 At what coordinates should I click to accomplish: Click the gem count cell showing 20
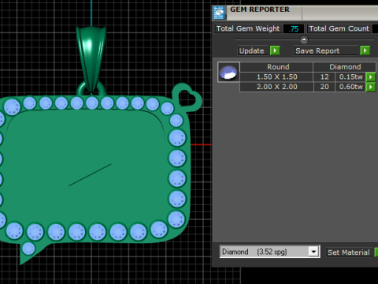324,87
